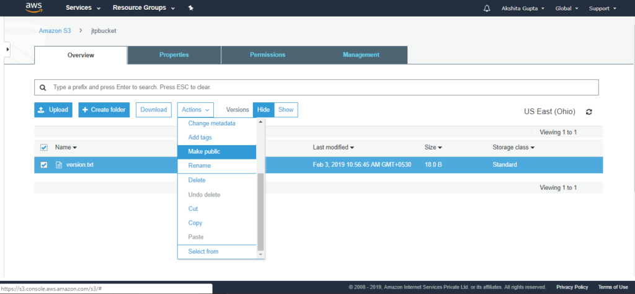Click the refresh icon beside US East (Ohio)
Viewport: 635px width, 294px height.
589,112
